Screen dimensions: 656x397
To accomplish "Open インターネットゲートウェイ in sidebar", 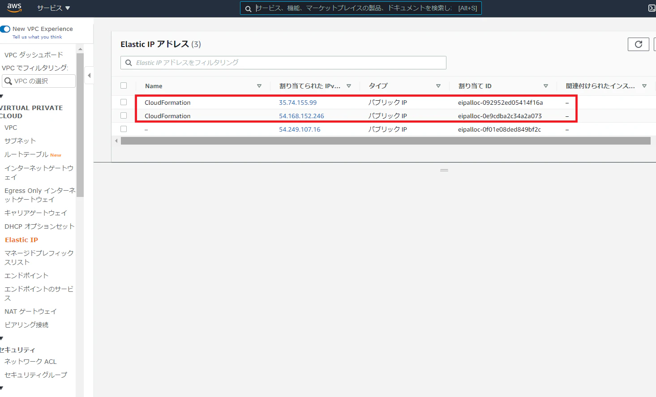I will (x=39, y=172).
